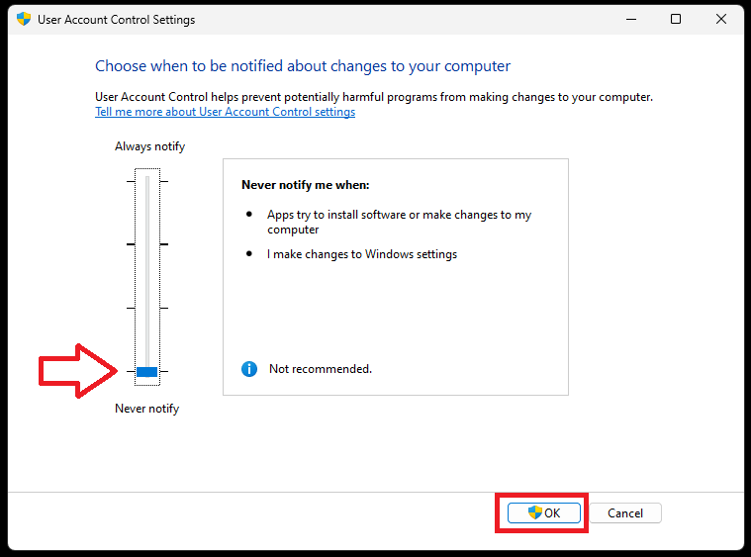The image size is (751, 557).
Task: Click the Cancel button
Action: point(625,512)
